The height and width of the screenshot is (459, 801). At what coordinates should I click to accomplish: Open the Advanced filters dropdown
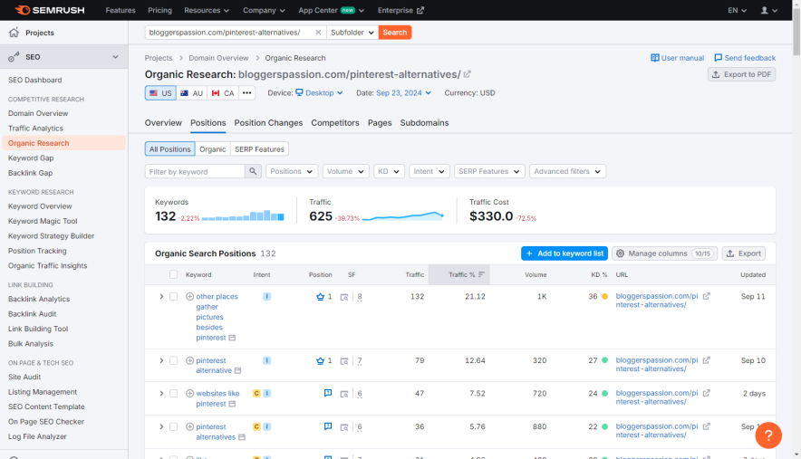(567, 171)
